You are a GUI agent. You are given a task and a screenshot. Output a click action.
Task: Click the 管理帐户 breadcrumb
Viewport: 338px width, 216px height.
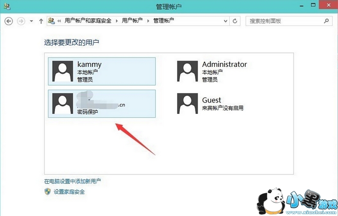point(164,21)
